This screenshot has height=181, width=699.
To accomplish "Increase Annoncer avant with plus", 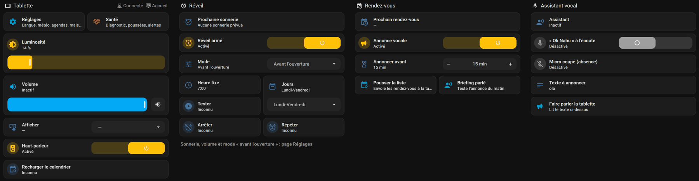I will [x=511, y=64].
